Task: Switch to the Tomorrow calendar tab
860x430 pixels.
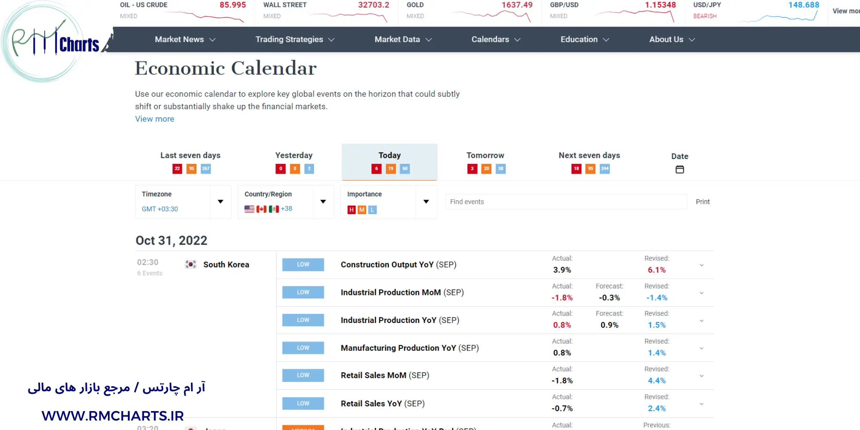Action: (485, 155)
